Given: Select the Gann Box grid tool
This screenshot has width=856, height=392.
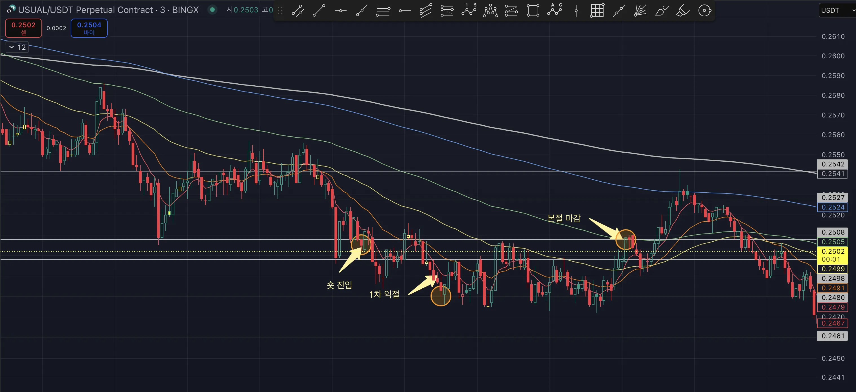Looking at the screenshot, I should (x=597, y=11).
